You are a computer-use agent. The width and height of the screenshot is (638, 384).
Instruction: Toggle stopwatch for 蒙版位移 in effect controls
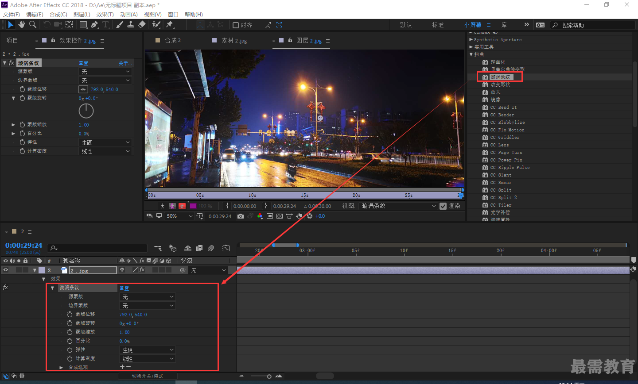click(22, 89)
